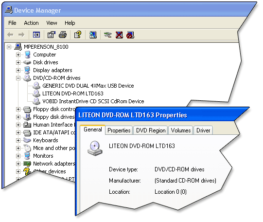The width and height of the screenshot is (263, 222).
Task: Click the Help question-mark toolbar icon
Action: tap(78, 35)
